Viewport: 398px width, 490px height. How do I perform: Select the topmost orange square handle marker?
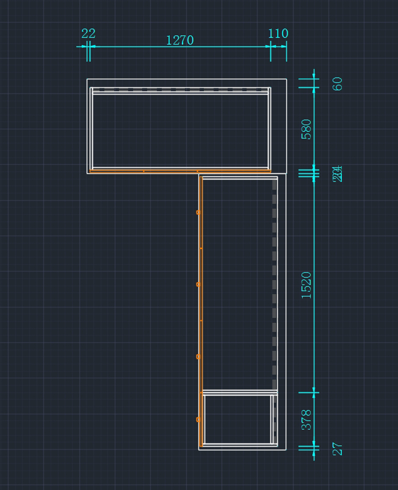click(198, 212)
